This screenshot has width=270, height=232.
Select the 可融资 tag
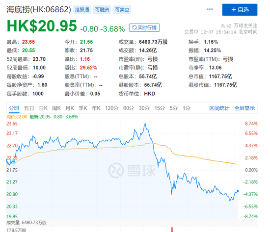102,10
